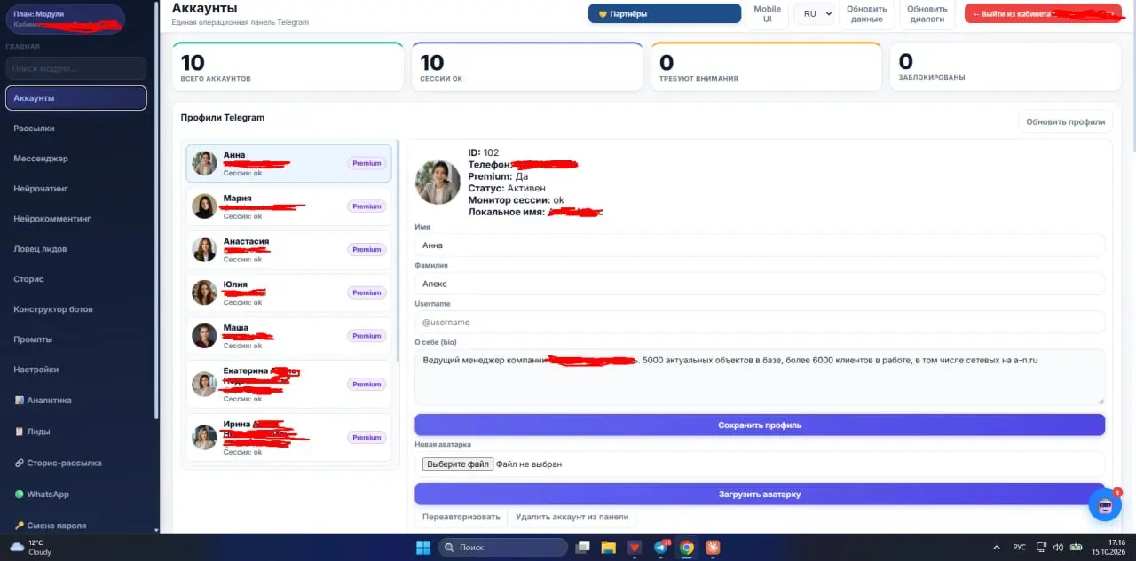Open WhatsApp in the sidebar

click(42, 494)
